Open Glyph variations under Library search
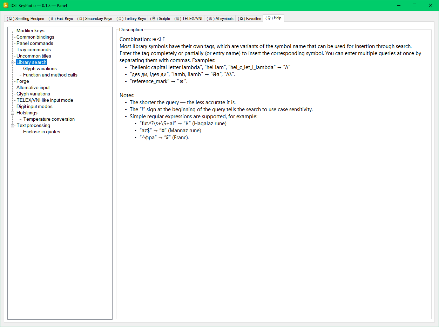 (x=40, y=69)
